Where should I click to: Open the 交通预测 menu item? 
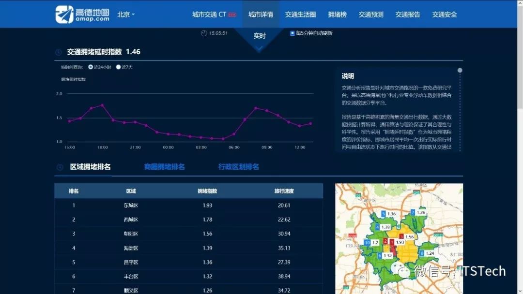pos(370,14)
